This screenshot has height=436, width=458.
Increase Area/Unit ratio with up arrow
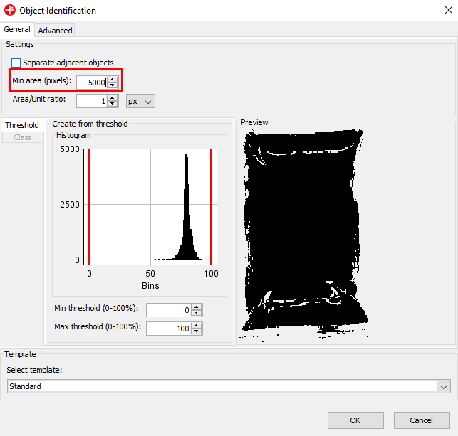[x=113, y=98]
